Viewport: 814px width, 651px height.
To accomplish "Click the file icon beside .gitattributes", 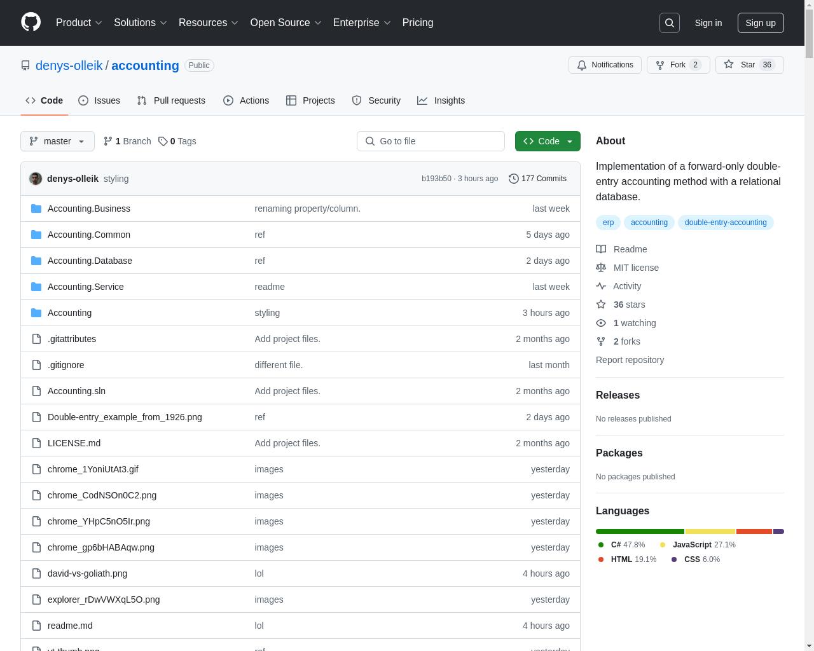I will coord(36,339).
